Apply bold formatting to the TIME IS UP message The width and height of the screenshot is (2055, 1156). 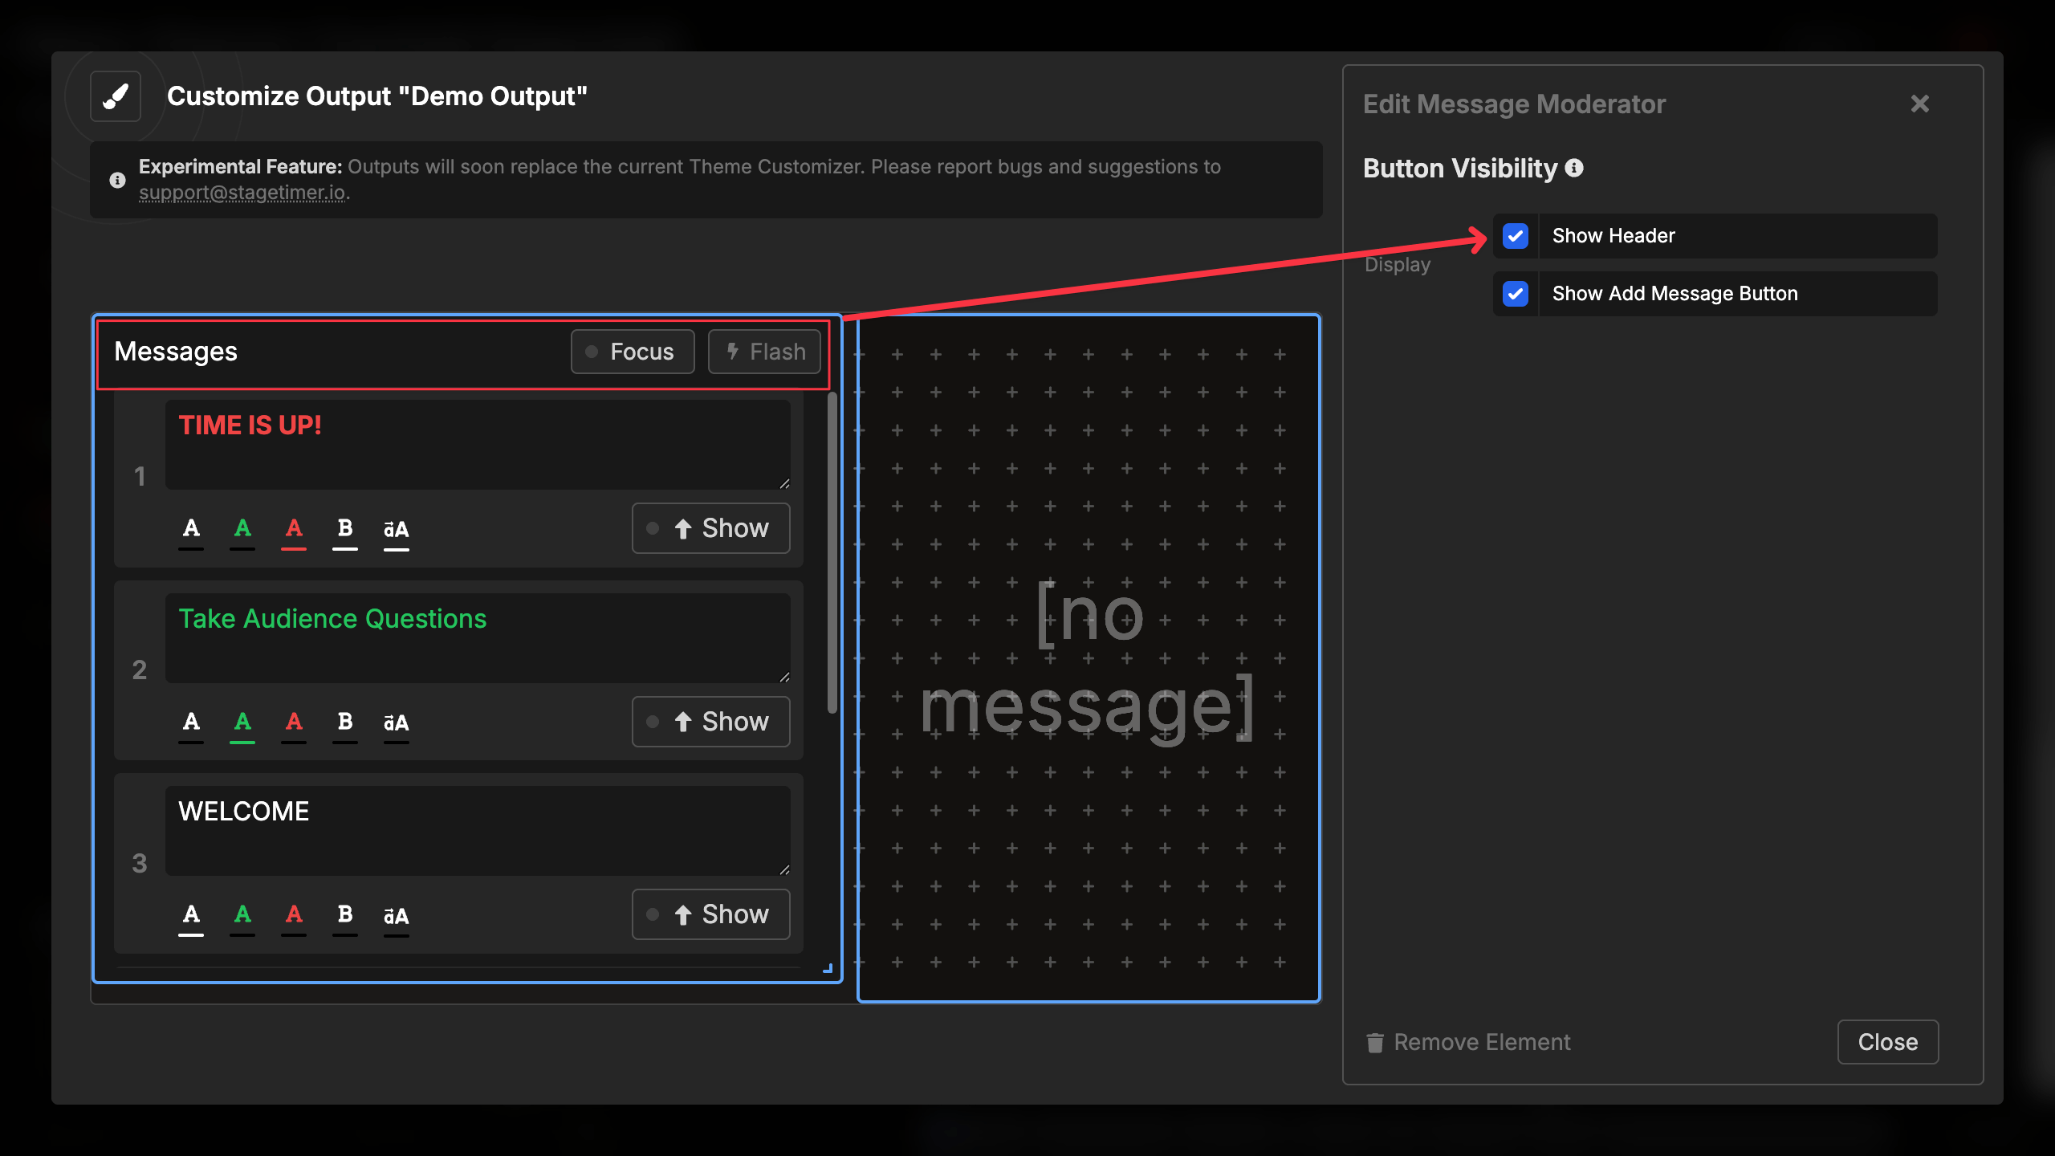tap(344, 528)
